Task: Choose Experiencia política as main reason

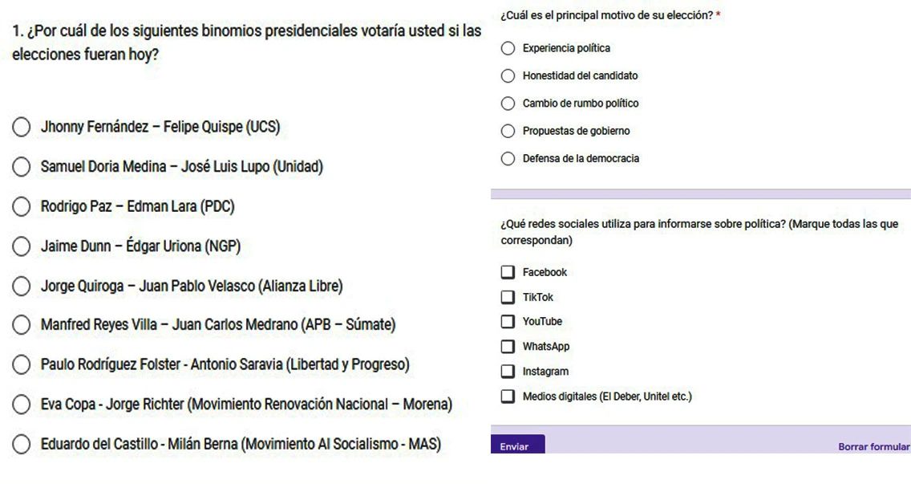Action: coord(508,48)
